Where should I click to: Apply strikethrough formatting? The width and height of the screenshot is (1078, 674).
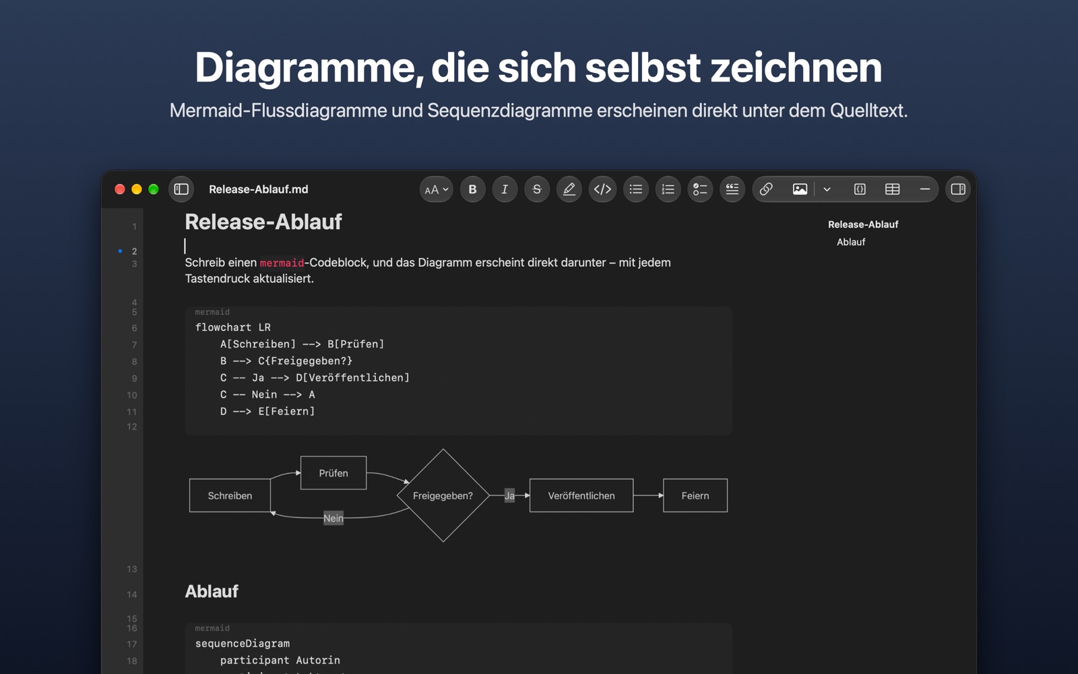point(537,189)
